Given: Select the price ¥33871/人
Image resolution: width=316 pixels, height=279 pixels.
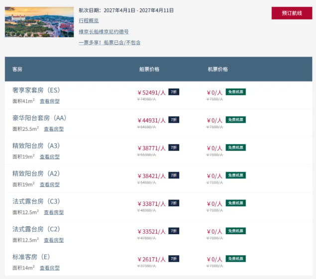Looking at the screenshot, I should (151, 204).
